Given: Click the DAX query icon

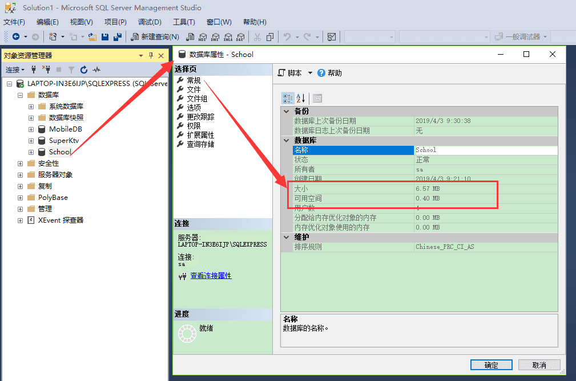Looking at the screenshot, I should [240, 36].
